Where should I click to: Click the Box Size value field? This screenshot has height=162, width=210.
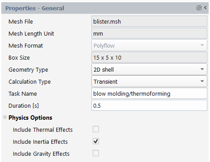click(x=149, y=57)
